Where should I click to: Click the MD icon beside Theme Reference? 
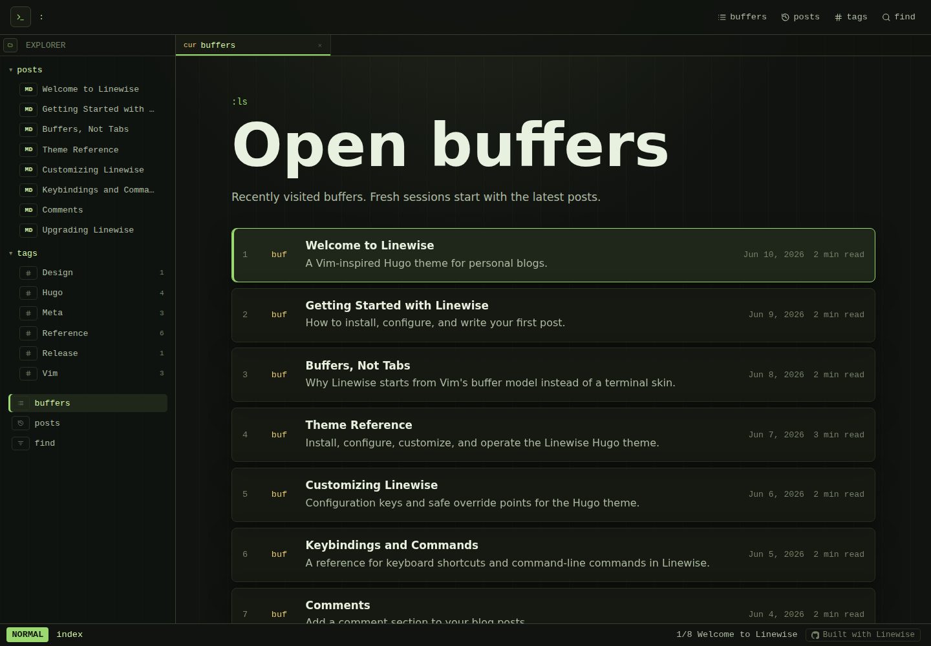[x=28, y=150]
